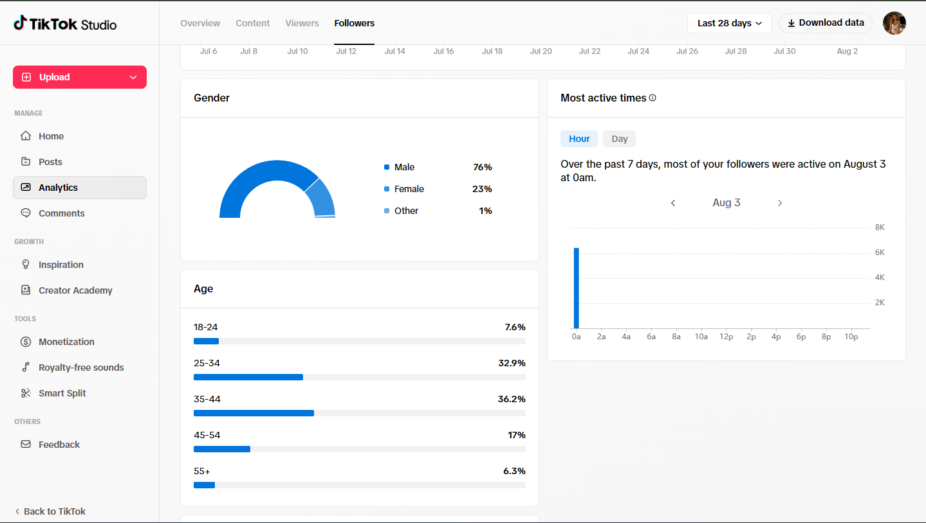Click info icon beside Most active times
926x523 pixels.
653,98
